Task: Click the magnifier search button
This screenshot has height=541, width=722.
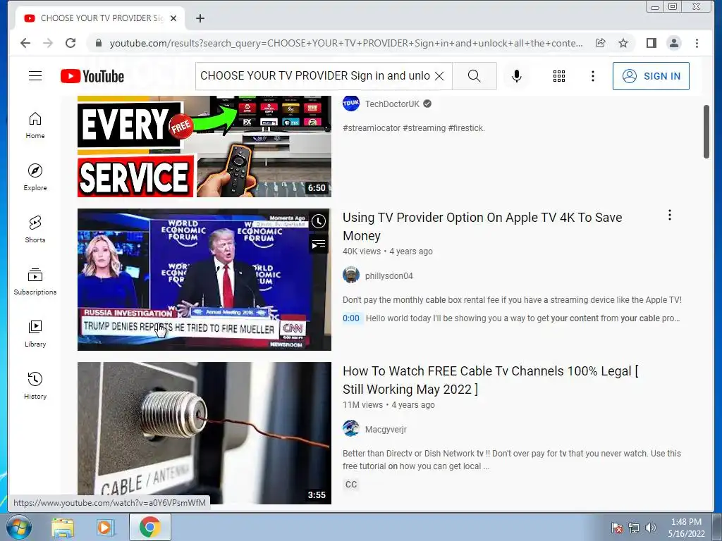Action: (x=475, y=76)
